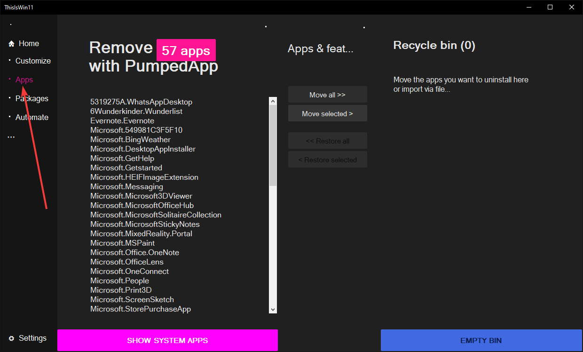Expand the sidebar more options ellipsis
This screenshot has height=352, width=583.
[x=11, y=137]
